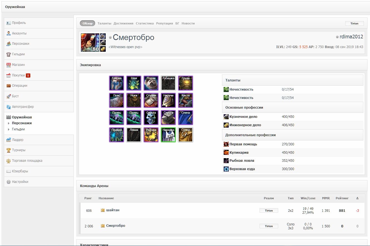
Task: Open the шайтан arena team link
Action: tap(113, 210)
